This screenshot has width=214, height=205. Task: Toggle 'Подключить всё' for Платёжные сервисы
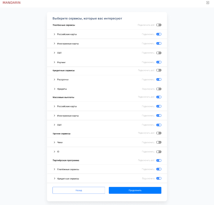159,25
